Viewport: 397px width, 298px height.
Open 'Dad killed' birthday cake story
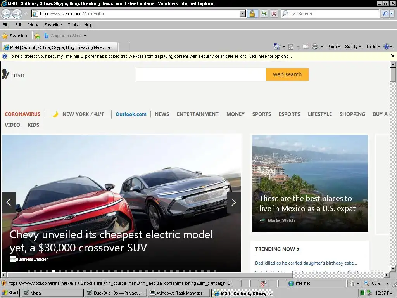pyautogui.click(x=306, y=263)
